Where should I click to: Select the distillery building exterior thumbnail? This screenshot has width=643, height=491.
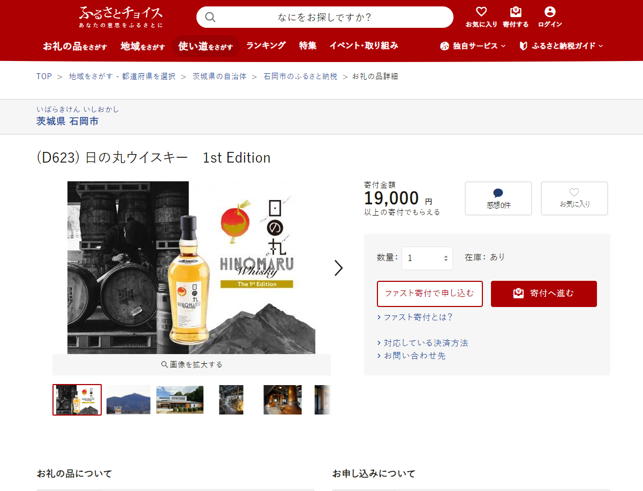180,400
